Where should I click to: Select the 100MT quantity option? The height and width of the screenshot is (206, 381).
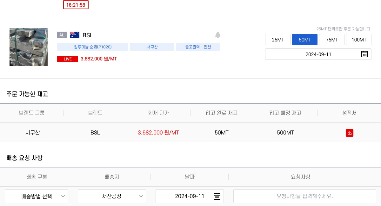(x=359, y=40)
